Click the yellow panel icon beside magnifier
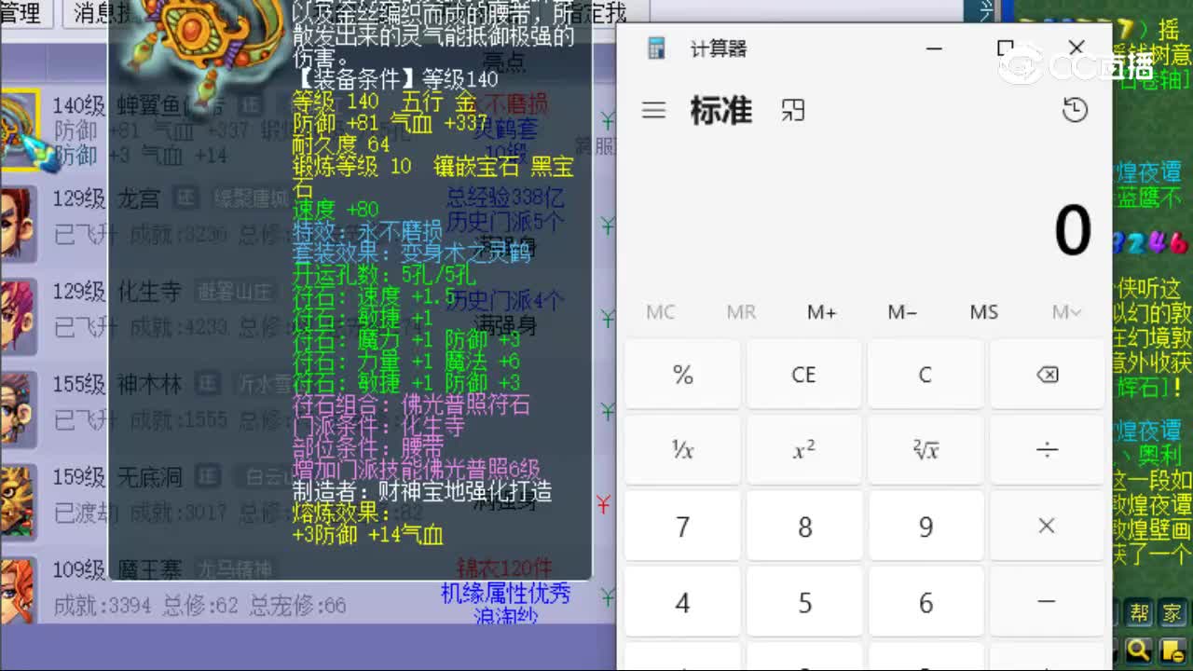1193x671 pixels. tap(1171, 650)
